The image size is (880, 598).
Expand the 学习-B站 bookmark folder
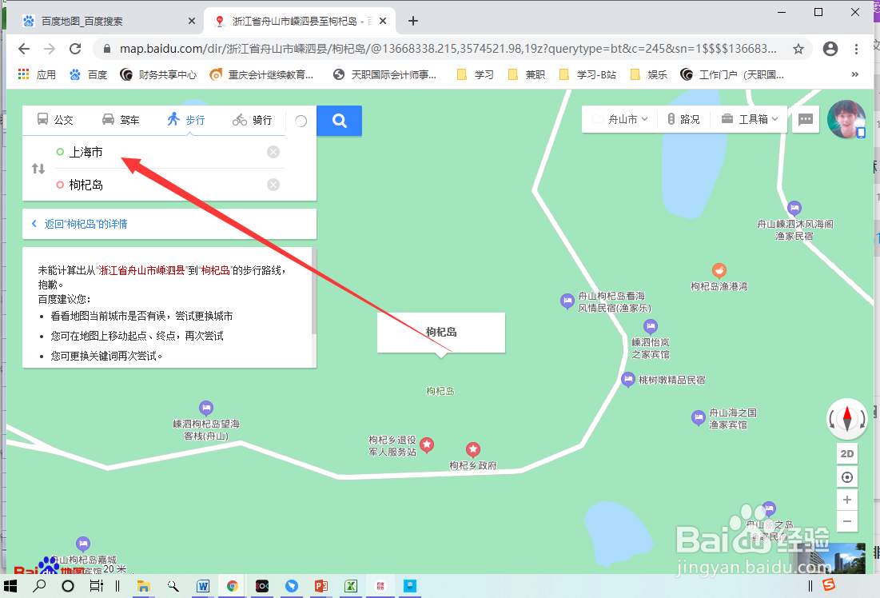tap(587, 74)
